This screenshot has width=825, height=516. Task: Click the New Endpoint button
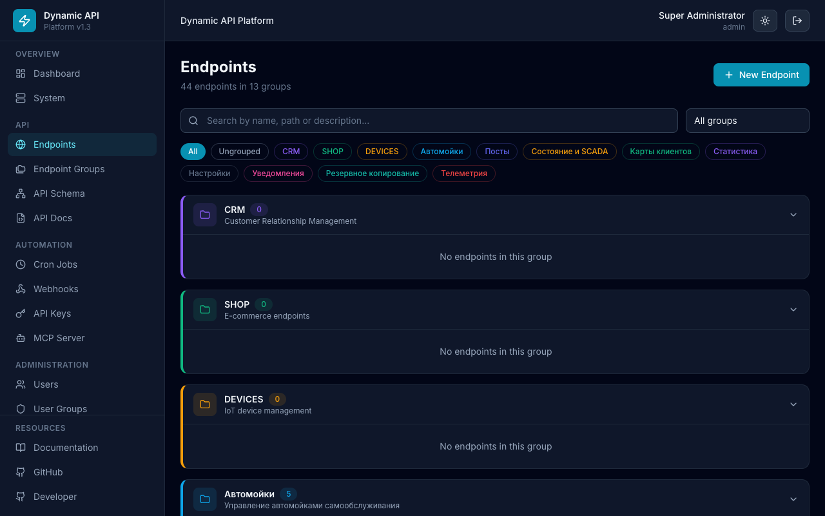[761, 75]
